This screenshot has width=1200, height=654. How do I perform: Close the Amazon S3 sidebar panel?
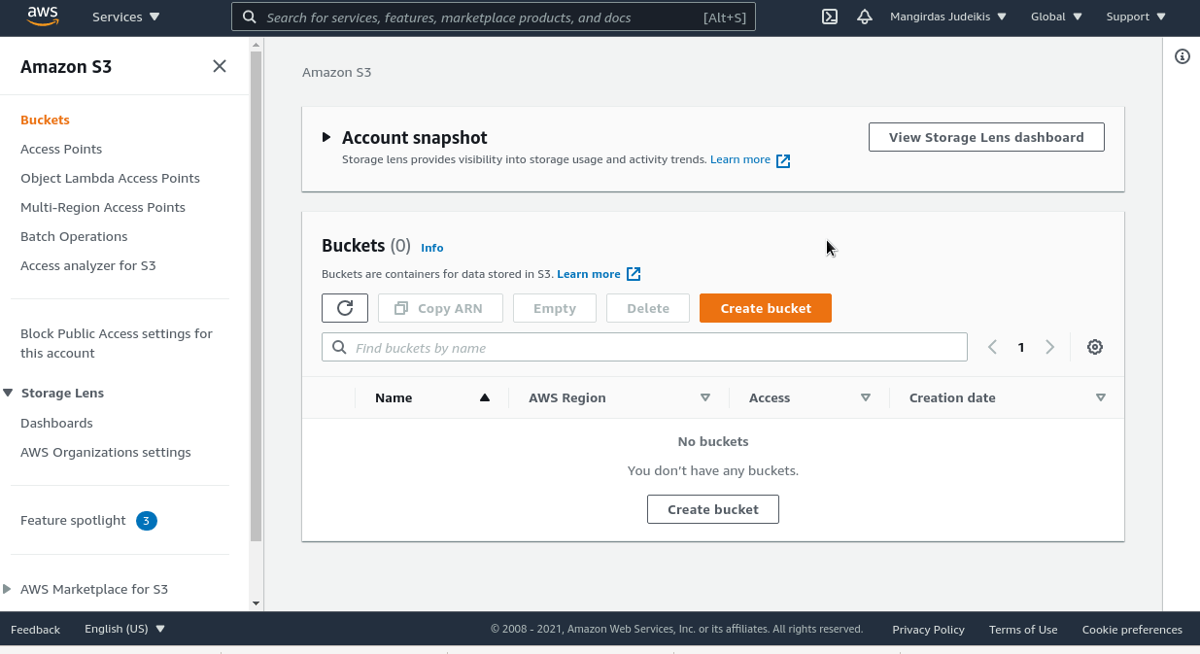(220, 66)
